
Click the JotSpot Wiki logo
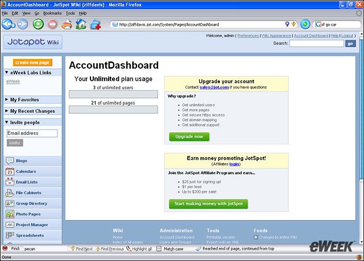[33, 42]
